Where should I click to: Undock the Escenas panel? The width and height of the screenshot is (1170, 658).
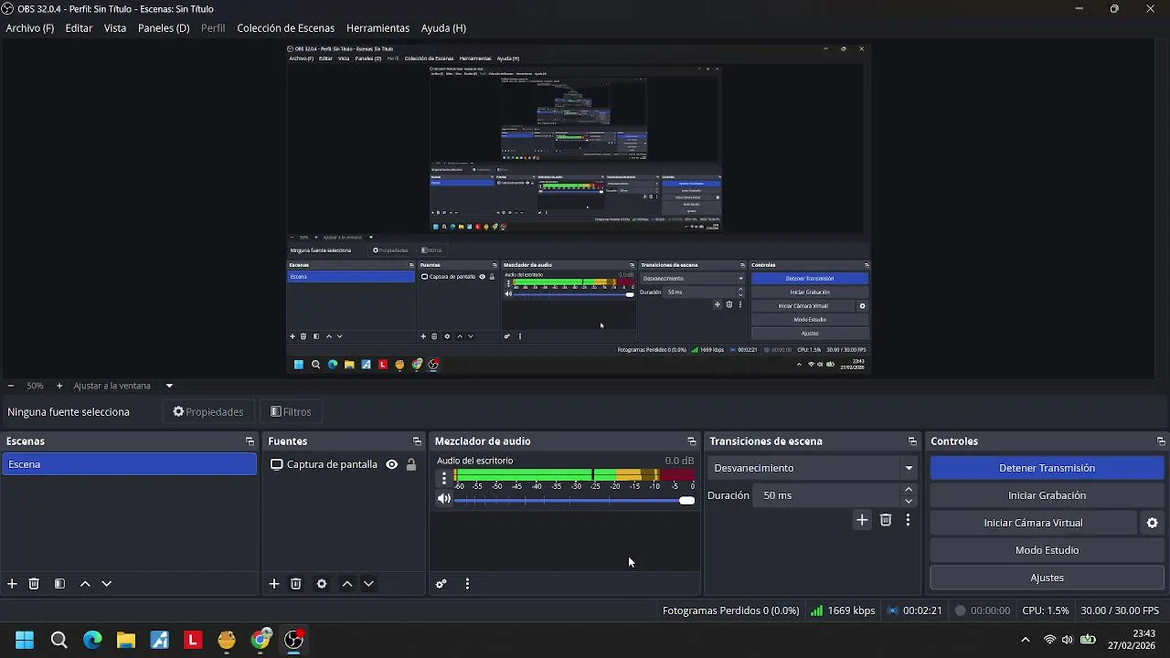point(250,441)
